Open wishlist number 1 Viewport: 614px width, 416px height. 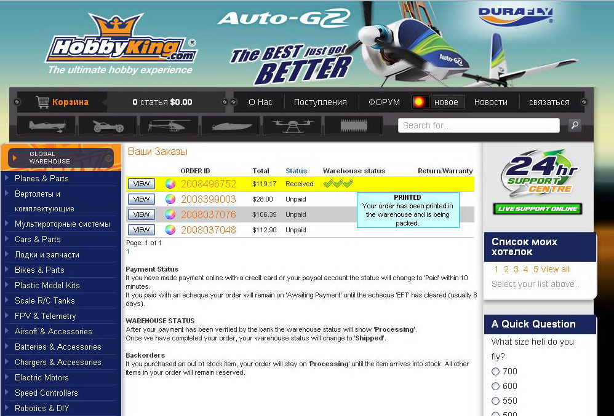pyautogui.click(x=496, y=269)
